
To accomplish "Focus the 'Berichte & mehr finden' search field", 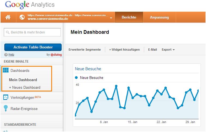I will [32, 32].
